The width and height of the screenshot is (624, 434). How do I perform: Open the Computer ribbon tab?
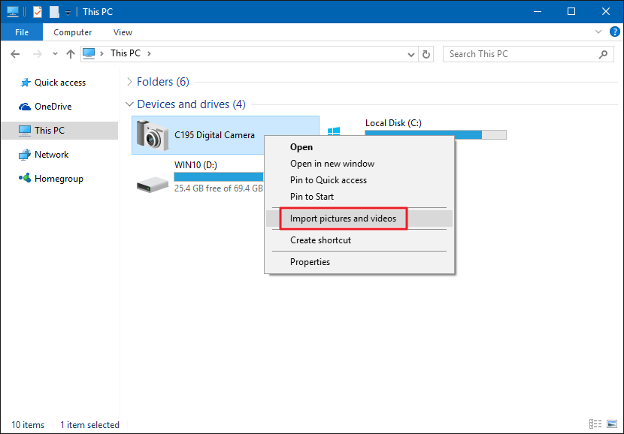(73, 32)
